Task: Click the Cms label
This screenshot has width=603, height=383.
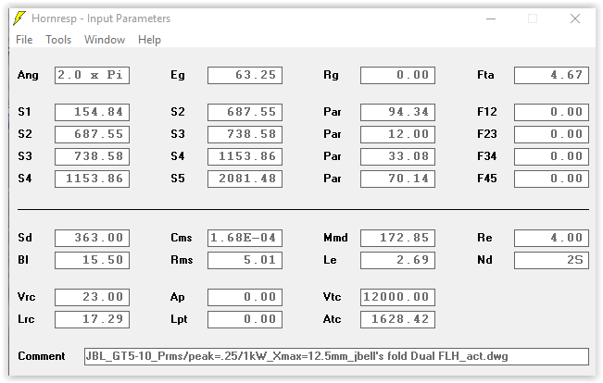Action: pyautogui.click(x=182, y=238)
